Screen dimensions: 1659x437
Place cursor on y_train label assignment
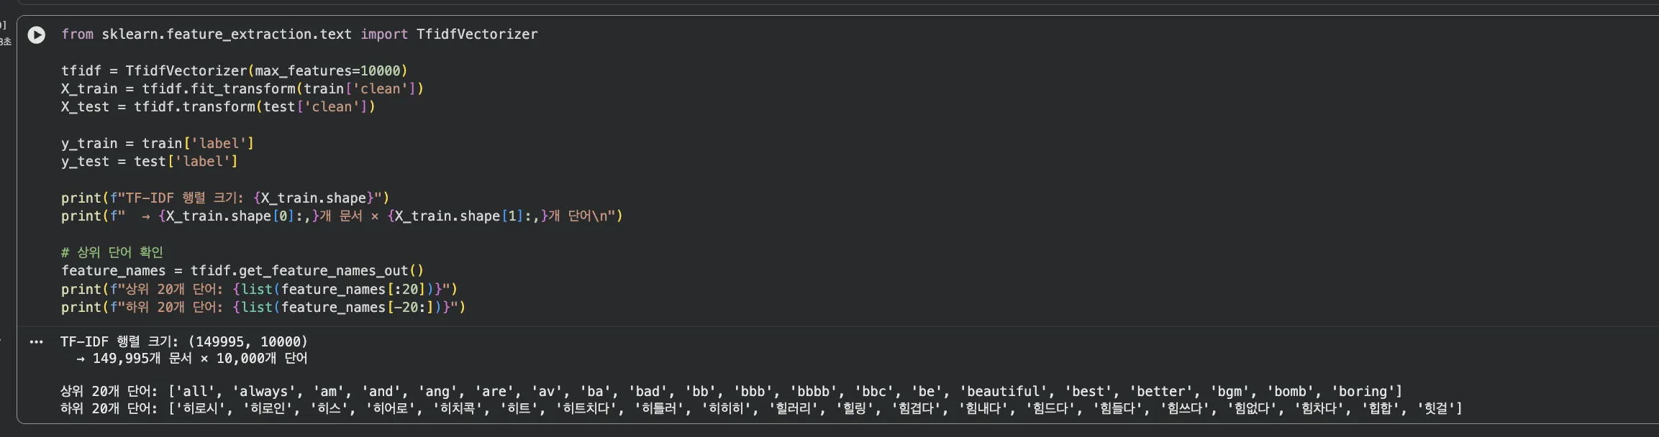[x=157, y=144]
